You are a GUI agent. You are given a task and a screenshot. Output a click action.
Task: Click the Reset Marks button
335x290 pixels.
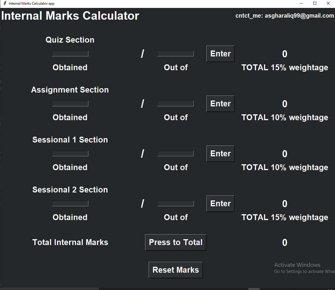click(176, 270)
